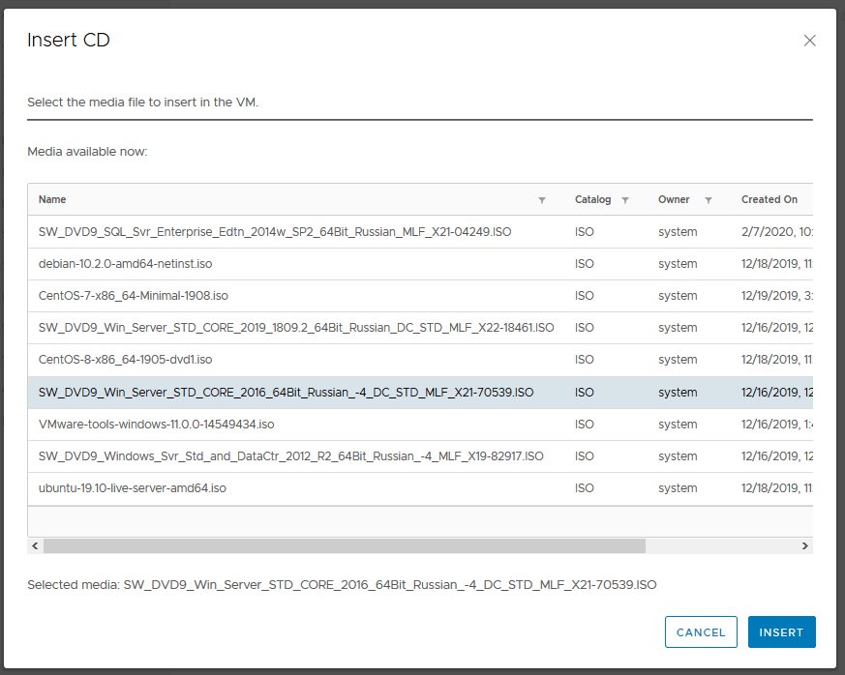Select VMware-tools-windows-11.0.0-14549434.iso
Image resolution: width=845 pixels, height=675 pixels.
pyautogui.click(x=420, y=425)
